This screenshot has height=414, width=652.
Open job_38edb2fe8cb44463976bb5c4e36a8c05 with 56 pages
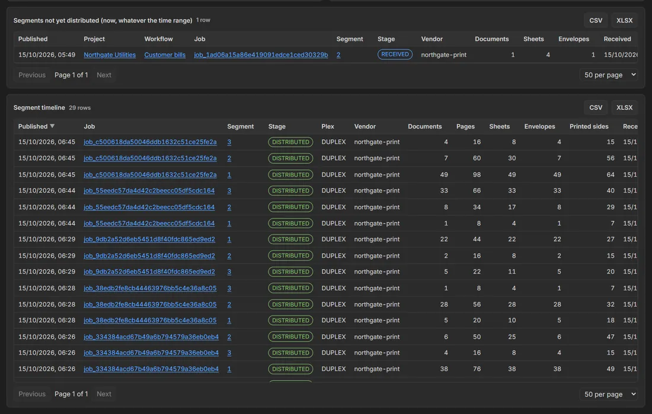tap(150, 304)
